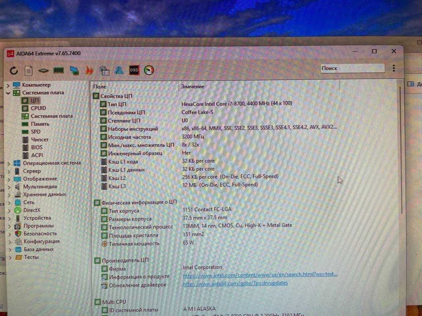Expand the Операционная система node
422x316 pixels.
9,163
